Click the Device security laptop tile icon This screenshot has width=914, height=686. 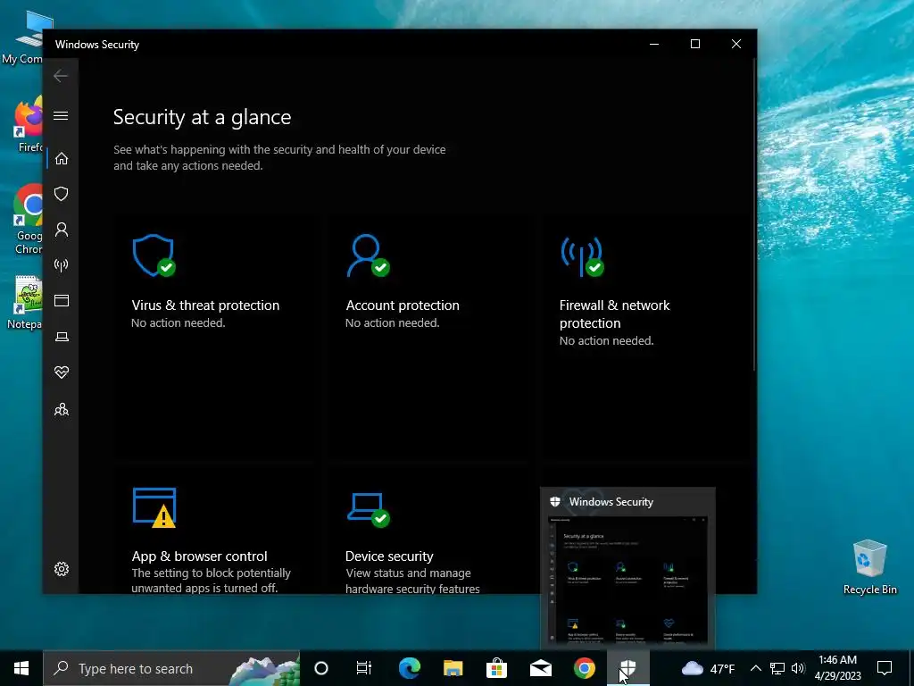pos(368,510)
